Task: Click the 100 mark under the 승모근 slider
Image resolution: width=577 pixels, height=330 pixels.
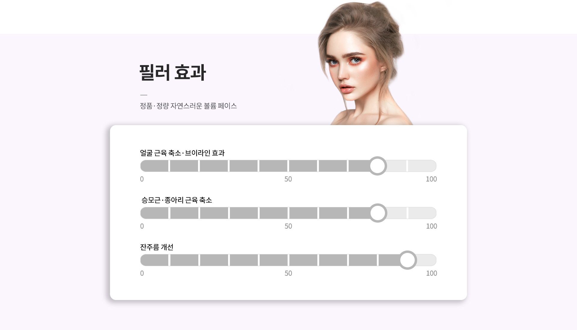Action: [x=432, y=226]
